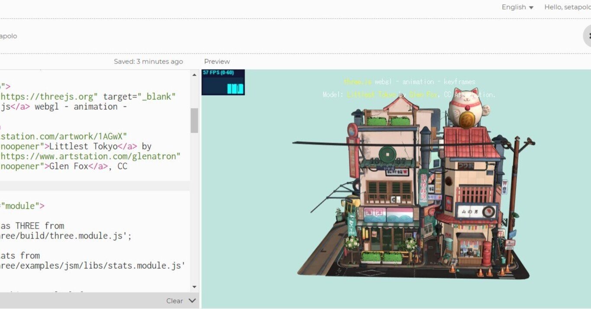
Task: Click the Saved: 3 minutes ago status
Action: coord(148,61)
